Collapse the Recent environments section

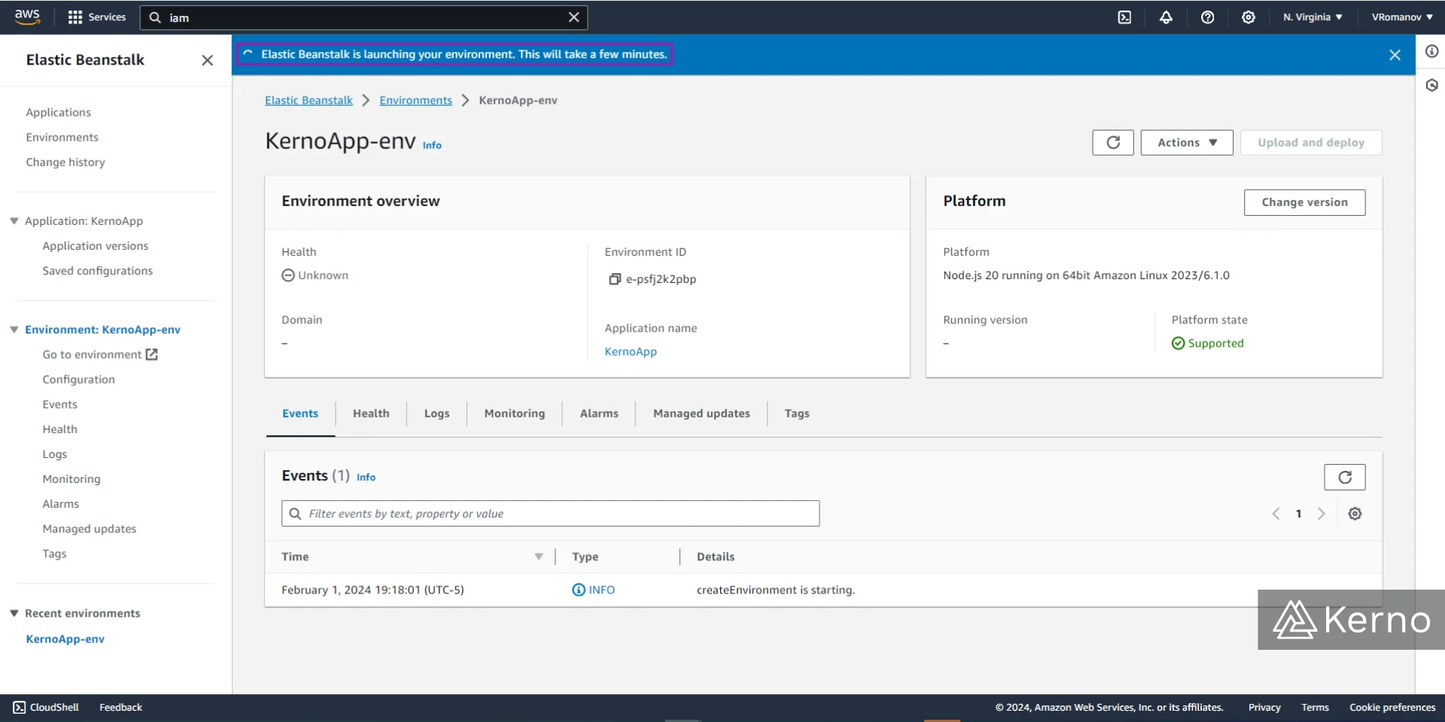(14, 614)
